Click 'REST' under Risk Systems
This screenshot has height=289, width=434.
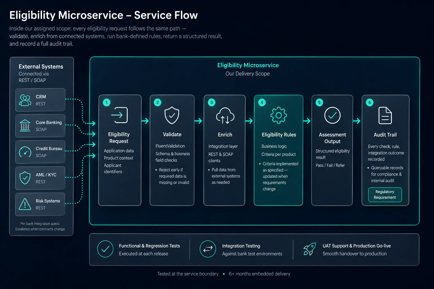point(41,208)
